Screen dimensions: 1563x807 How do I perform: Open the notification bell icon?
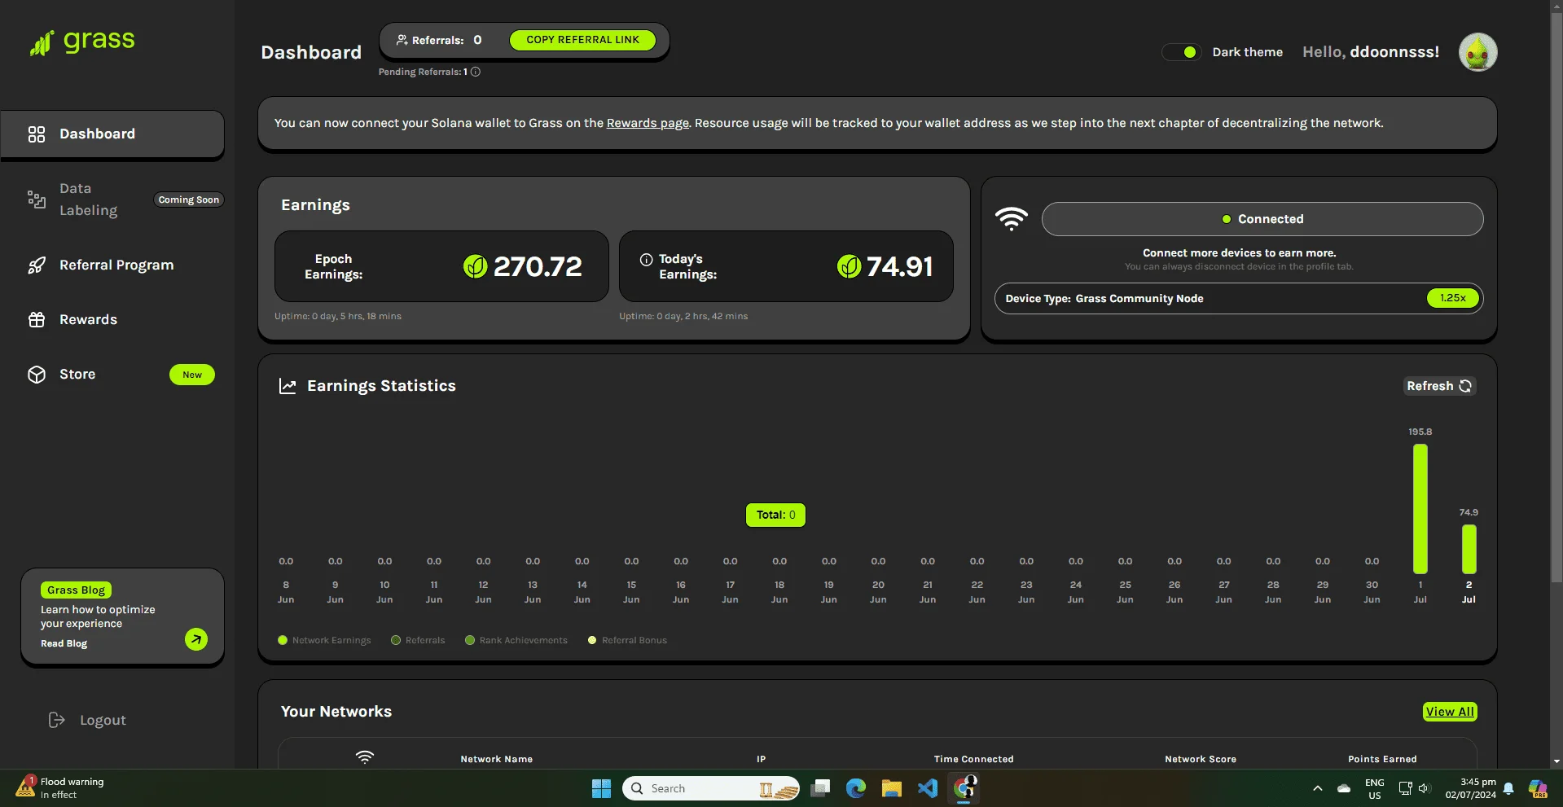pos(1508,788)
